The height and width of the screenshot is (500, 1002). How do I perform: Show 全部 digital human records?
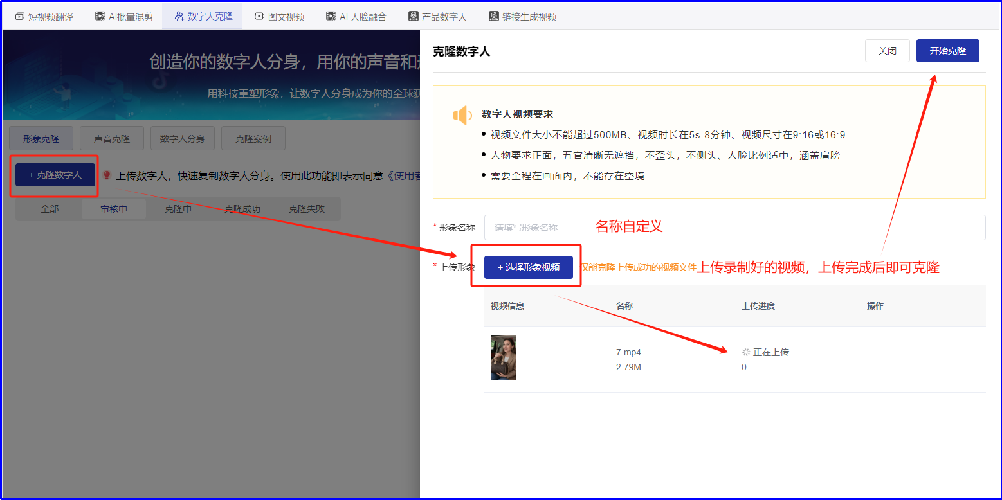(50, 209)
